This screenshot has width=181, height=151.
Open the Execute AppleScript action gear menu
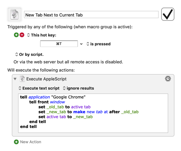(168, 79)
